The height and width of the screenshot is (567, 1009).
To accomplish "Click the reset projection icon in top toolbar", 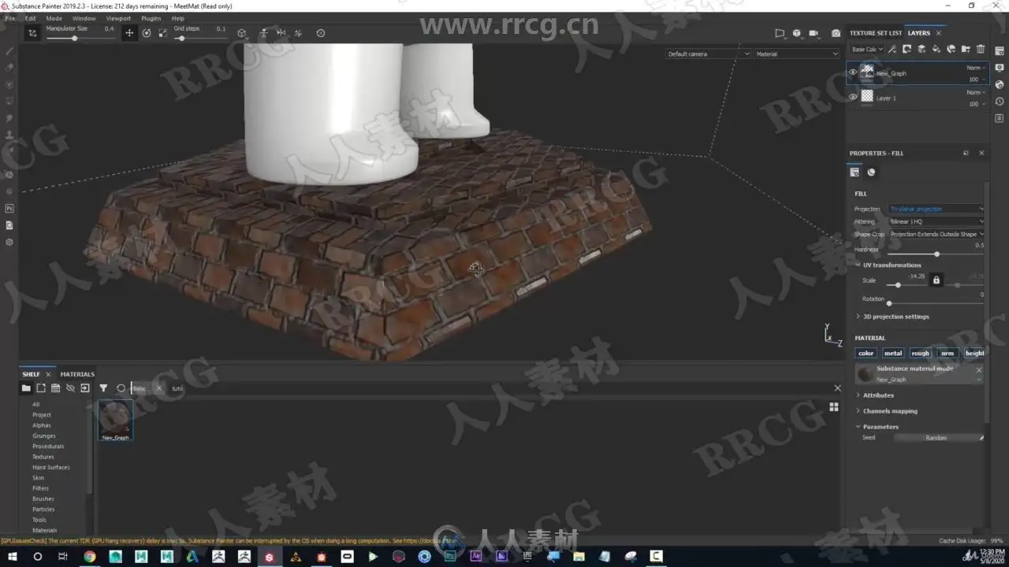I will 320,33.
